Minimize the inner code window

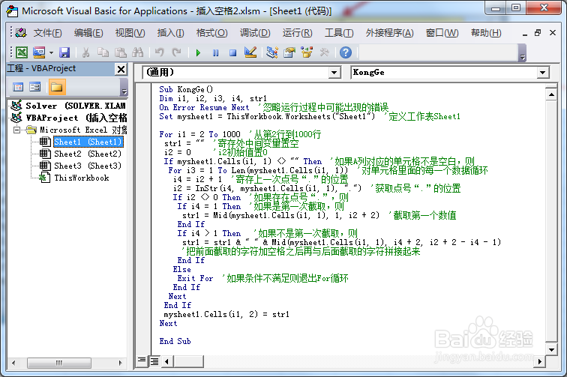click(x=525, y=34)
